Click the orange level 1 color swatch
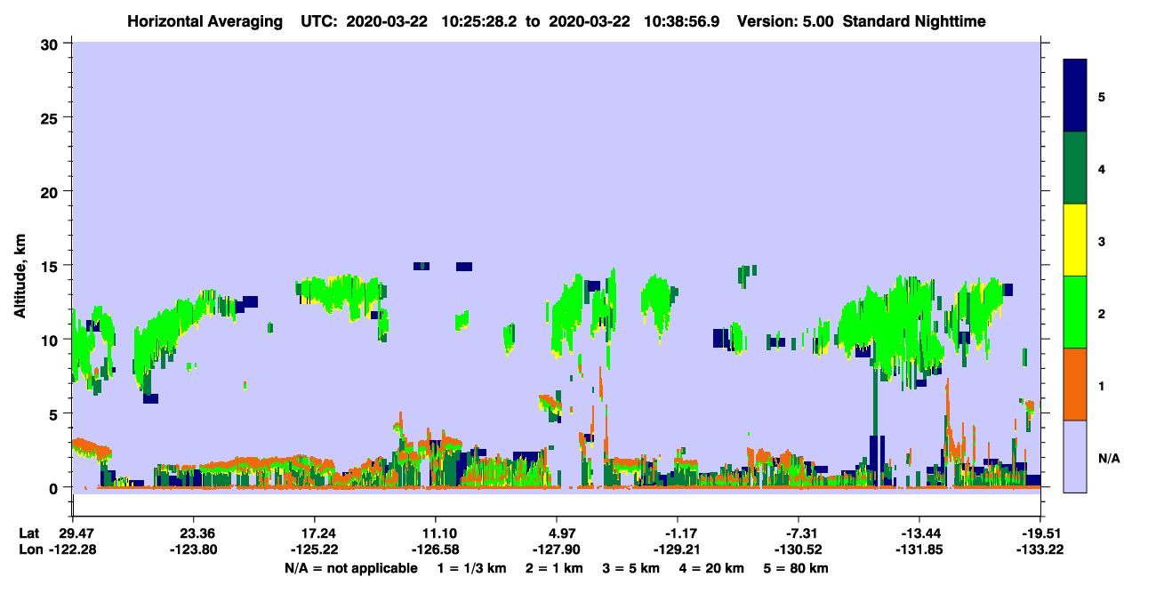Image resolution: width=1156 pixels, height=593 pixels. pos(1075,383)
